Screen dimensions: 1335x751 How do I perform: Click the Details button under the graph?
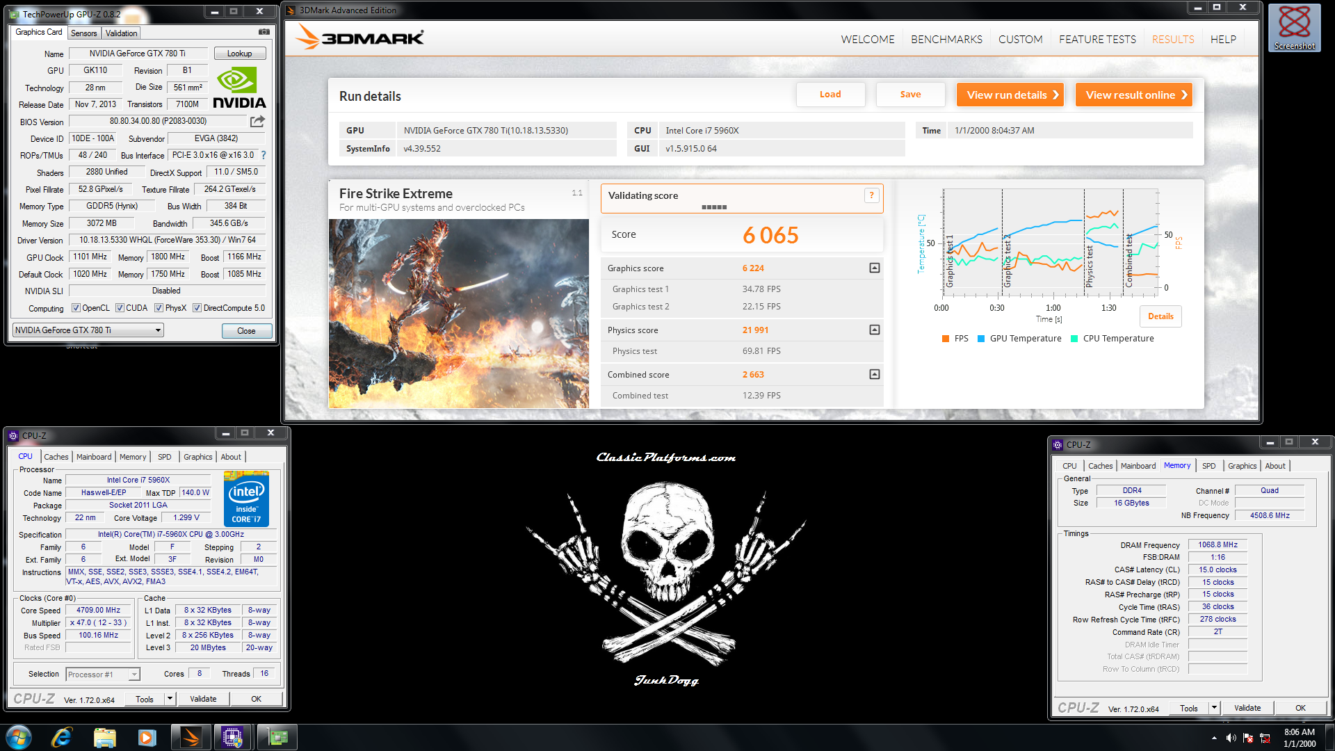point(1160,316)
